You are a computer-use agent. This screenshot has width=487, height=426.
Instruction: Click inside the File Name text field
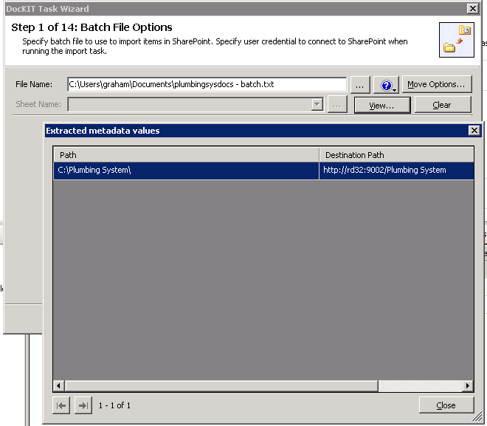207,84
